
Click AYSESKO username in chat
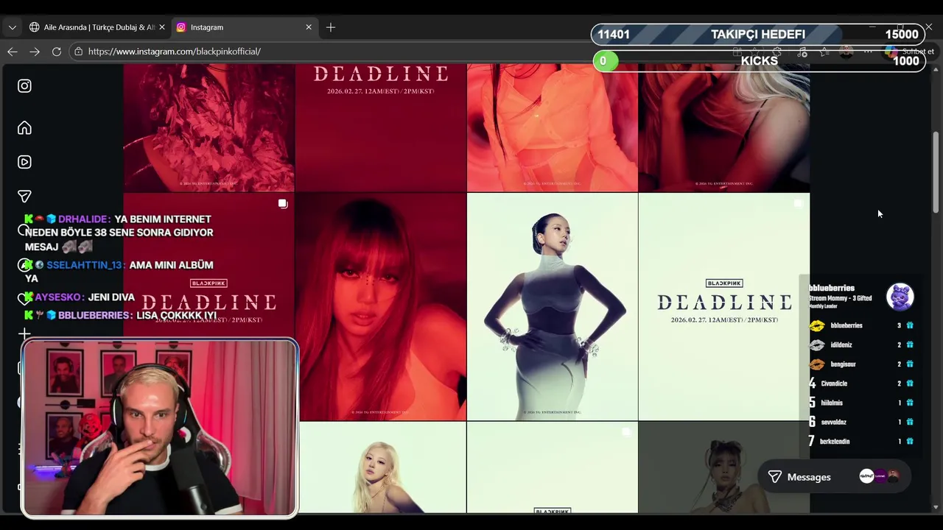pos(58,297)
